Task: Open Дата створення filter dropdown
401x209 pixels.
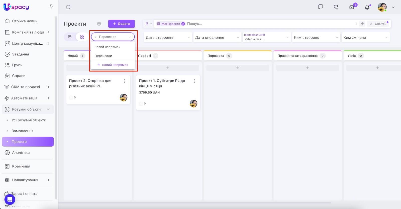Action: [x=168, y=37]
